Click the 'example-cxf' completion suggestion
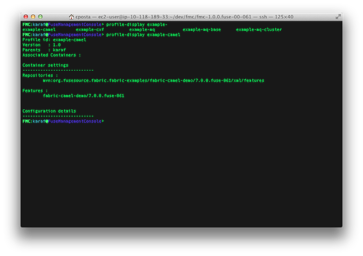This screenshot has width=363, height=256. point(90,30)
